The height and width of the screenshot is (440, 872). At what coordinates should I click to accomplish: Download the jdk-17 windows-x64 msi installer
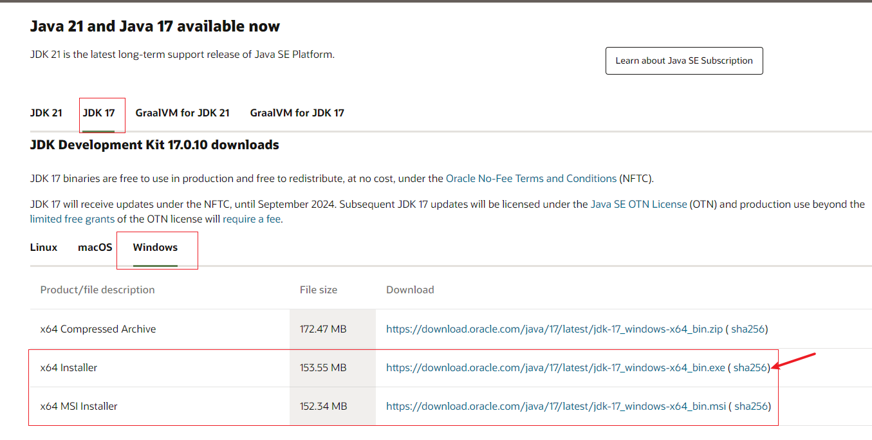[x=556, y=406]
